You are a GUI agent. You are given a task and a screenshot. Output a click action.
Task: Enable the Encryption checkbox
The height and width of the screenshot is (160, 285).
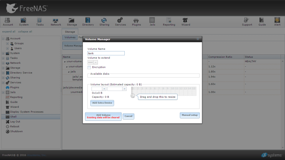[89, 67]
